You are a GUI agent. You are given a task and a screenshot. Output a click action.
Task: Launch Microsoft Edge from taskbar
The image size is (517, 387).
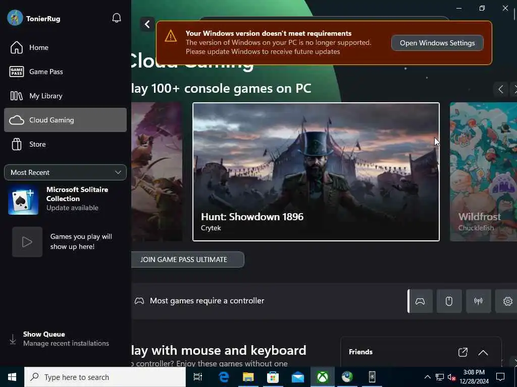pos(224,377)
